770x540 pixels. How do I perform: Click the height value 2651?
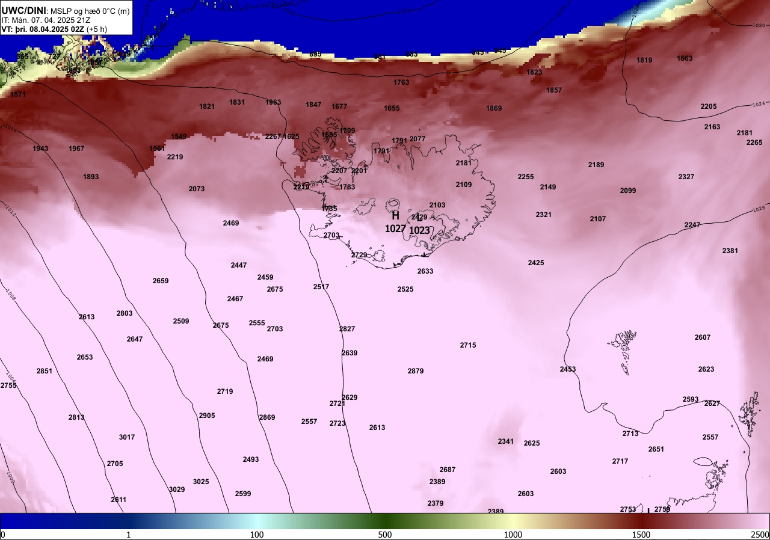pyautogui.click(x=656, y=449)
